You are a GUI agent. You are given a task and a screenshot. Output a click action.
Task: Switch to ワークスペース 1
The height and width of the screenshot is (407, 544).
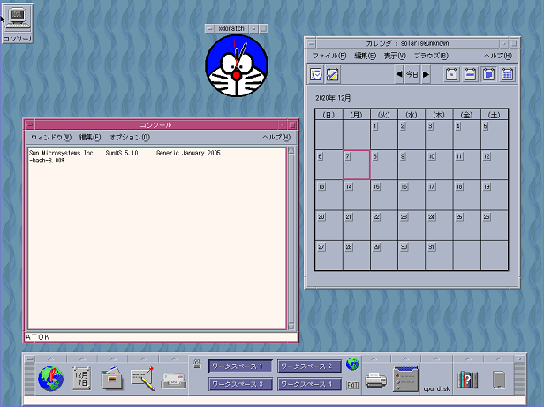pyautogui.click(x=240, y=366)
